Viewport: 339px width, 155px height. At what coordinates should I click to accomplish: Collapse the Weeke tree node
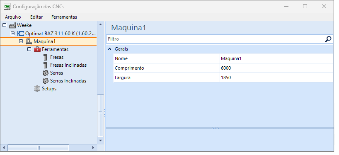(x=4, y=25)
